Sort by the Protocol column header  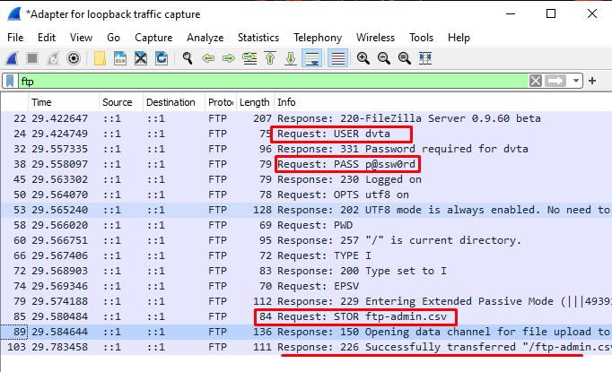tap(221, 102)
